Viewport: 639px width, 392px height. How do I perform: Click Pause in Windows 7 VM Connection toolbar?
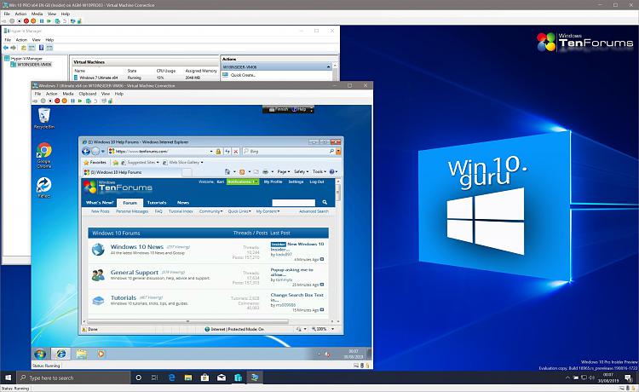(72, 101)
